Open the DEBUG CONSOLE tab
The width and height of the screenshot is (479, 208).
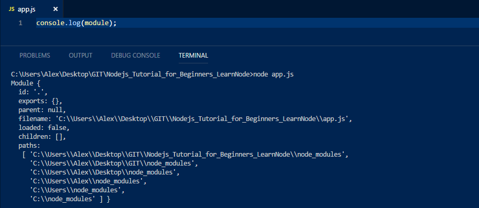point(135,56)
